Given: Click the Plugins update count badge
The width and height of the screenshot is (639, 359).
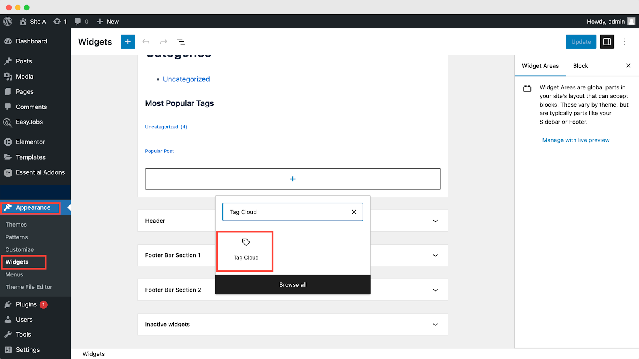Looking at the screenshot, I should click(x=44, y=304).
